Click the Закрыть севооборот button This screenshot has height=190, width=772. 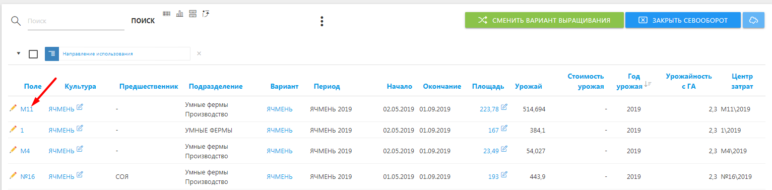click(683, 20)
